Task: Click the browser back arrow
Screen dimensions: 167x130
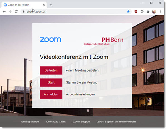Action: (4, 11)
